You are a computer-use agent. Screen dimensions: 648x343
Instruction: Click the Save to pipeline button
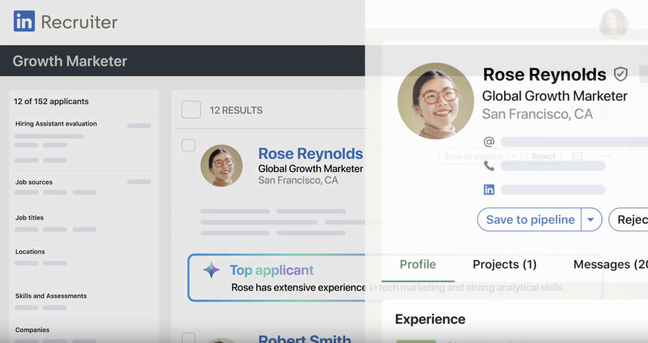[x=530, y=219]
